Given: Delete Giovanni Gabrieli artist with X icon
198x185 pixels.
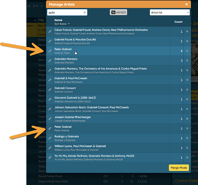Looking at the screenshot, I should pos(187,100).
